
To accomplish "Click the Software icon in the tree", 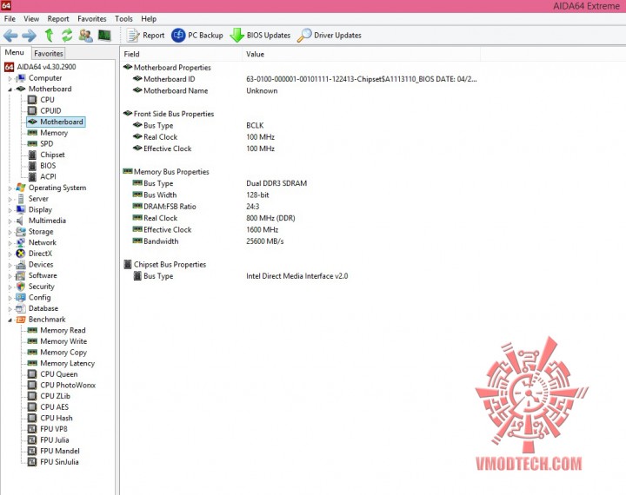I will click(21, 275).
